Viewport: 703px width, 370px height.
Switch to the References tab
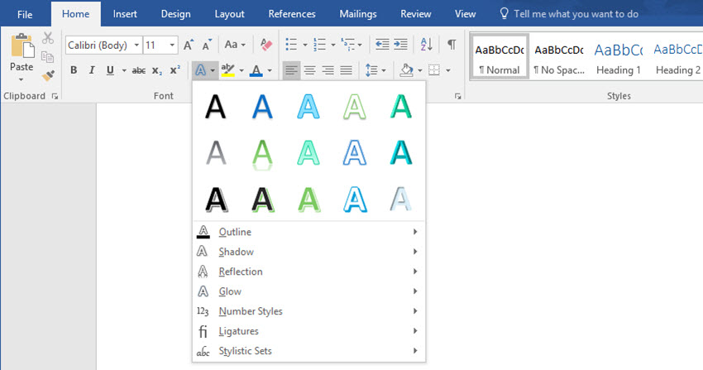tap(292, 14)
